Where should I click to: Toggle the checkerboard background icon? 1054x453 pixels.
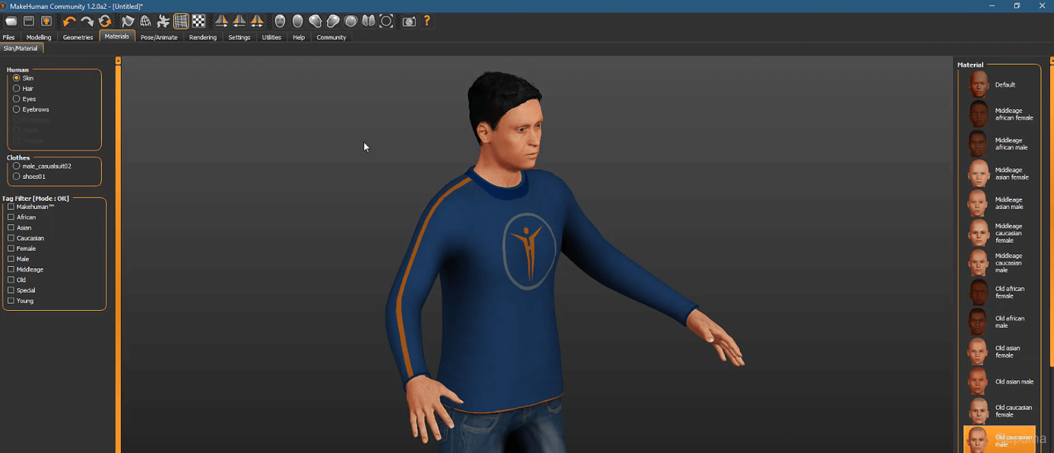(x=199, y=21)
